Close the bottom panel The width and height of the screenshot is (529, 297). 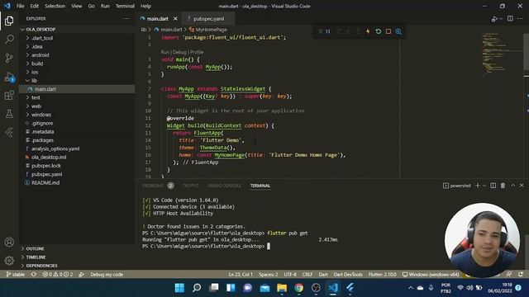coord(522,186)
